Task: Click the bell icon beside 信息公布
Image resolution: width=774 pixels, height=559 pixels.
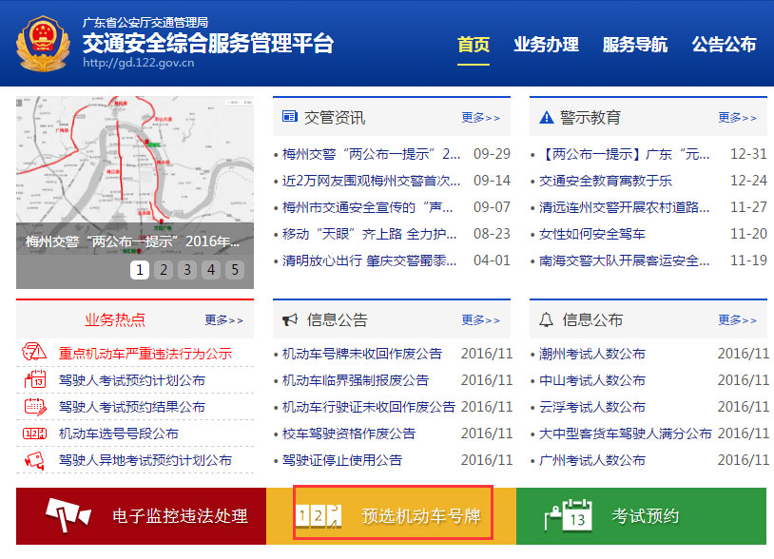Action: pyautogui.click(x=546, y=318)
